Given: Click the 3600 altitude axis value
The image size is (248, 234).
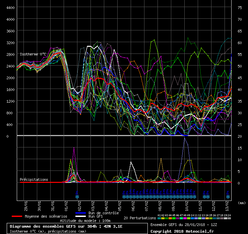Looking at the screenshot, I should [10, 31].
